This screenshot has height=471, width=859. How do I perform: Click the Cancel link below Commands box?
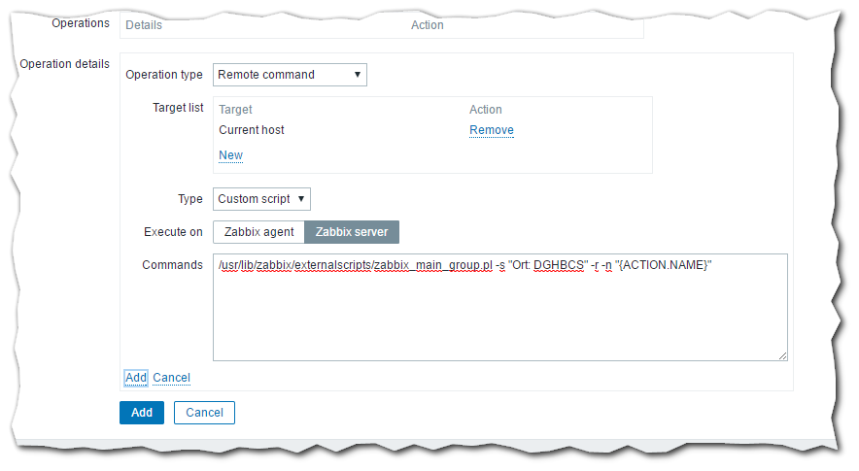click(172, 378)
